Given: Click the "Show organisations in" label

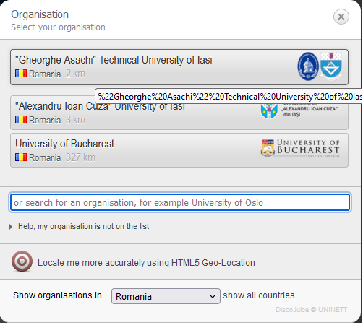Looking at the screenshot, I should (x=57, y=295).
